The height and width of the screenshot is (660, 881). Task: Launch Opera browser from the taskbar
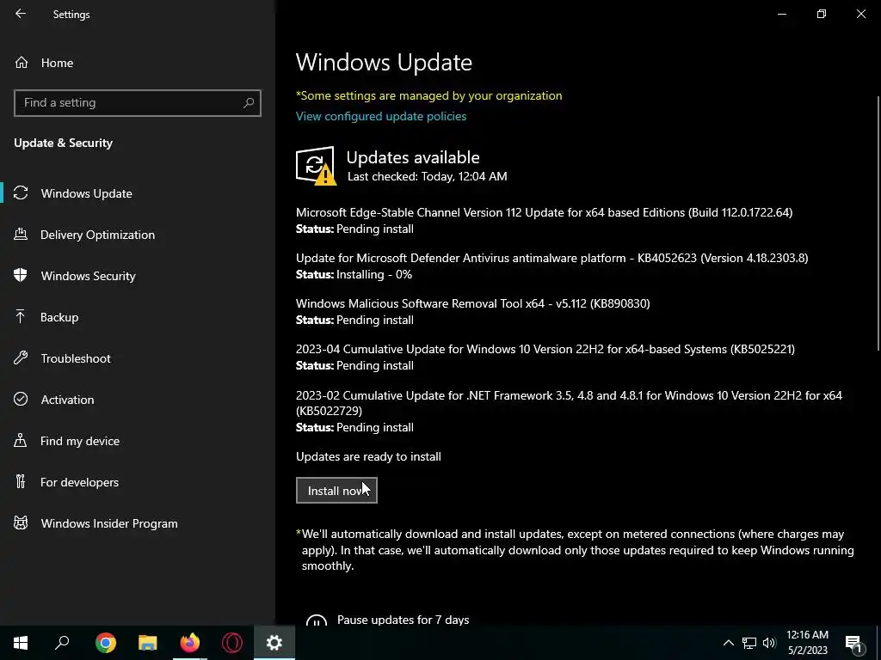pyautogui.click(x=232, y=643)
